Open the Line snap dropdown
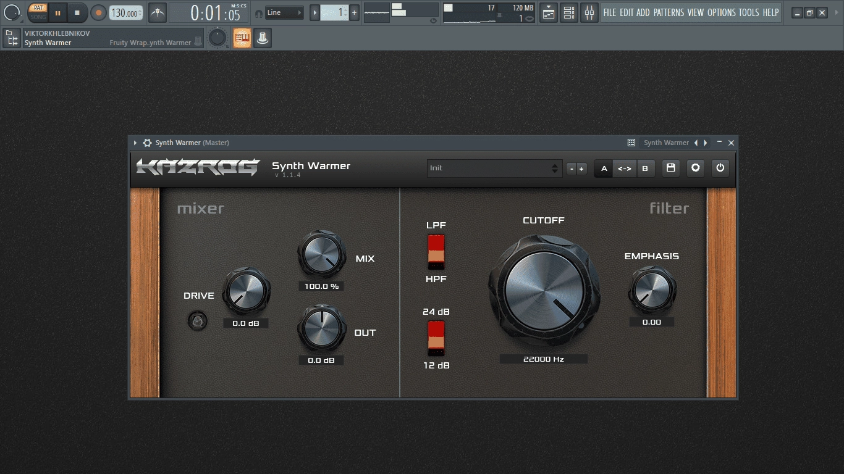 pyautogui.click(x=285, y=12)
